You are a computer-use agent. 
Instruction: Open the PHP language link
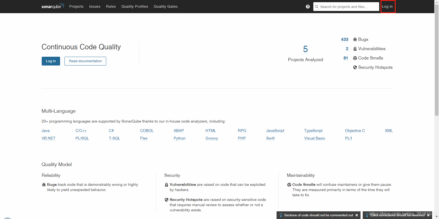click(x=242, y=138)
